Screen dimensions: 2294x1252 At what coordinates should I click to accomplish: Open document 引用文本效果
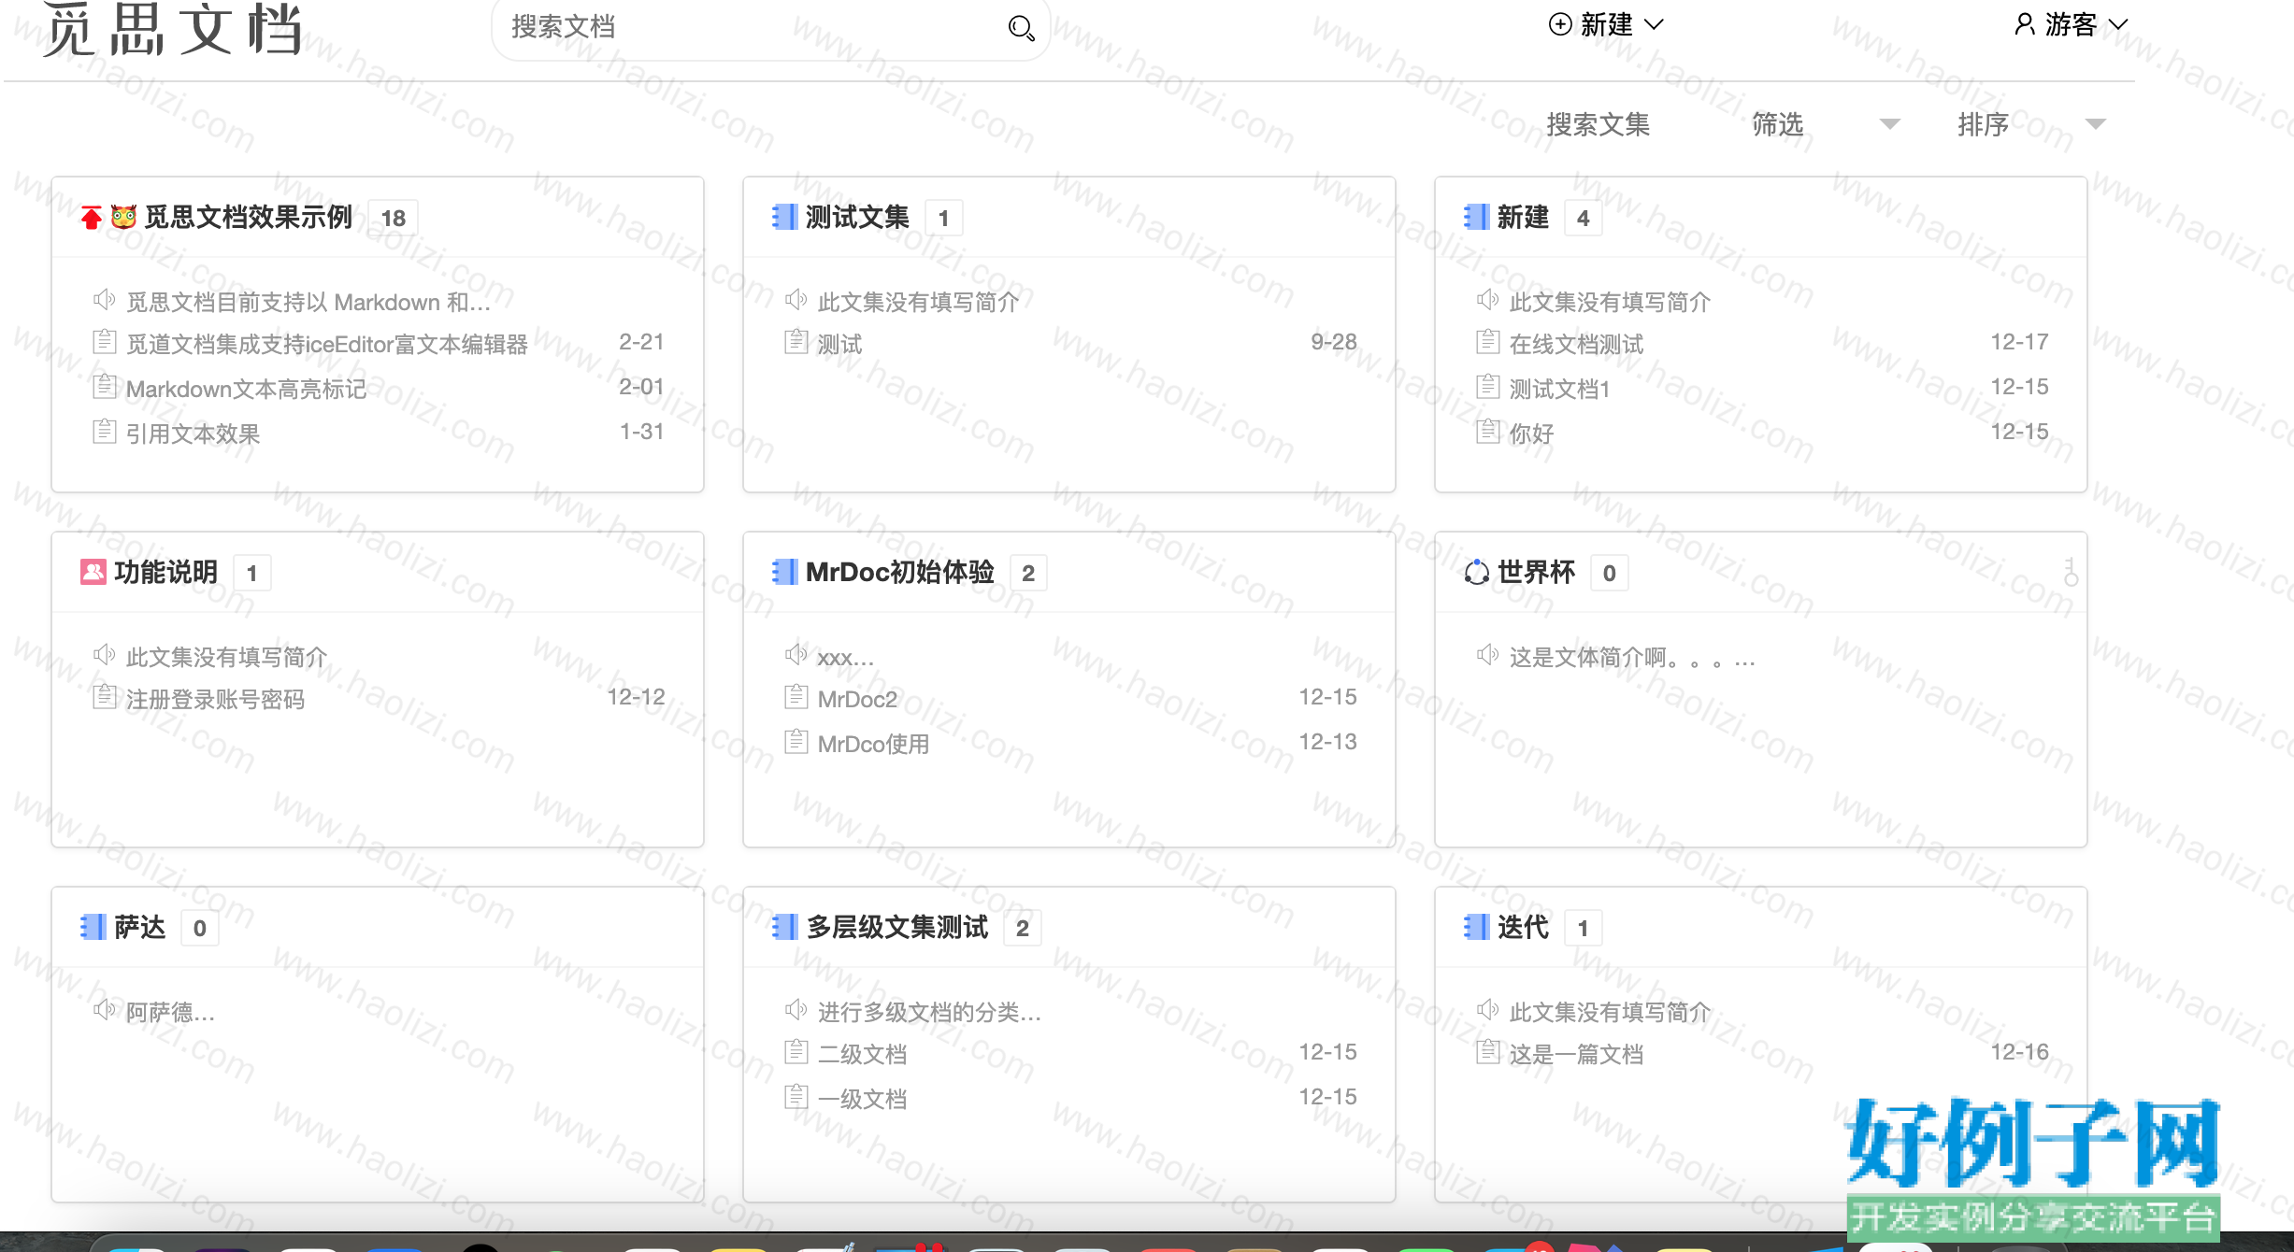[193, 434]
